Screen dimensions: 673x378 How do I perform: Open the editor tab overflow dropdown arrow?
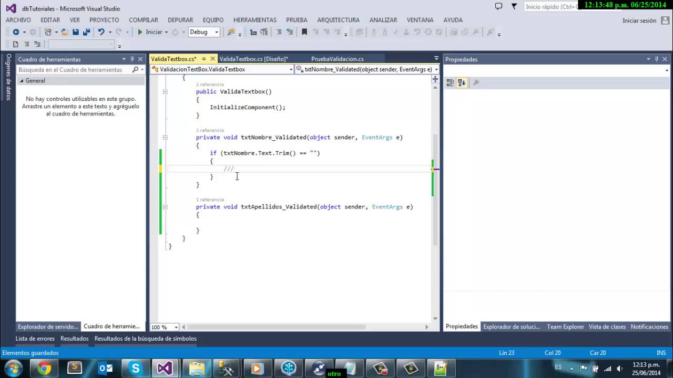(436, 58)
